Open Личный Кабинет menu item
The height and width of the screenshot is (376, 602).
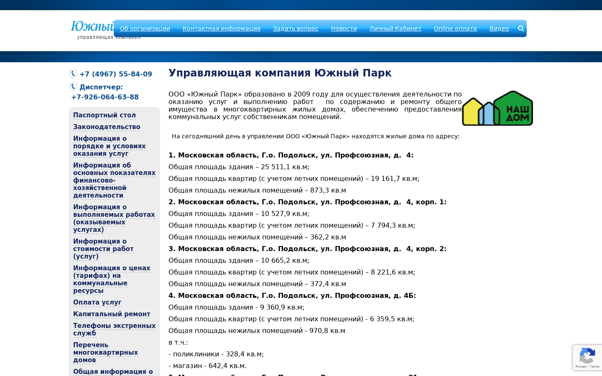[395, 28]
